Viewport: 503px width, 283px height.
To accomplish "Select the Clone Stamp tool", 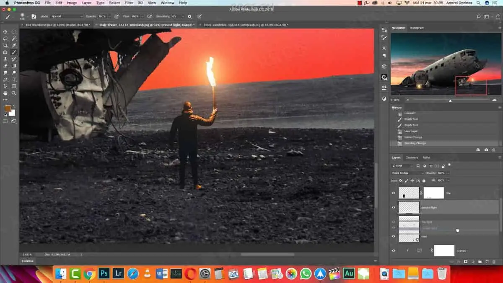I will (5, 59).
